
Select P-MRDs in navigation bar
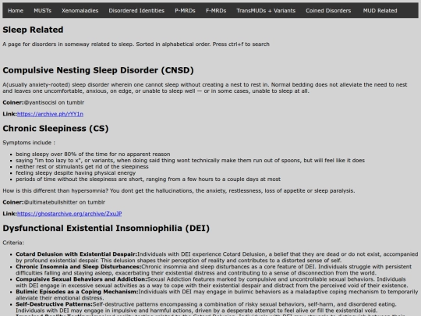point(185,10)
